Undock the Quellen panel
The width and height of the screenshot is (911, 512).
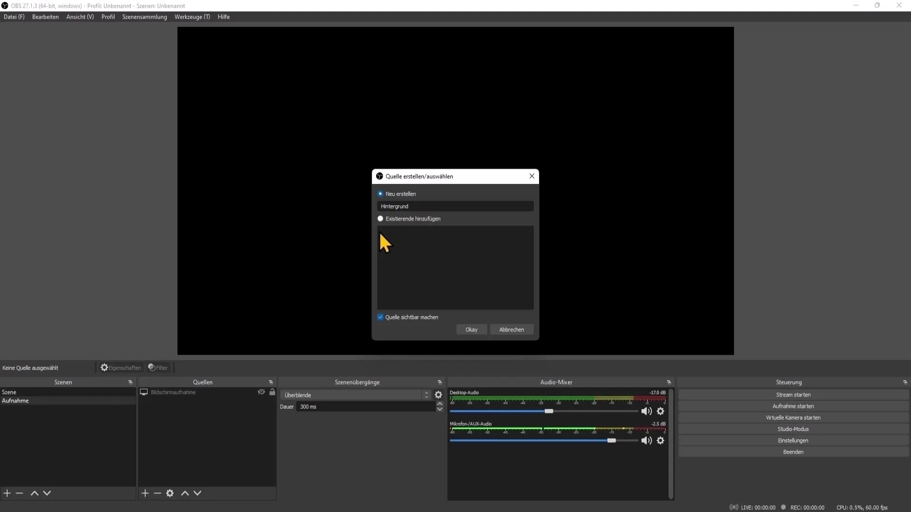271,382
